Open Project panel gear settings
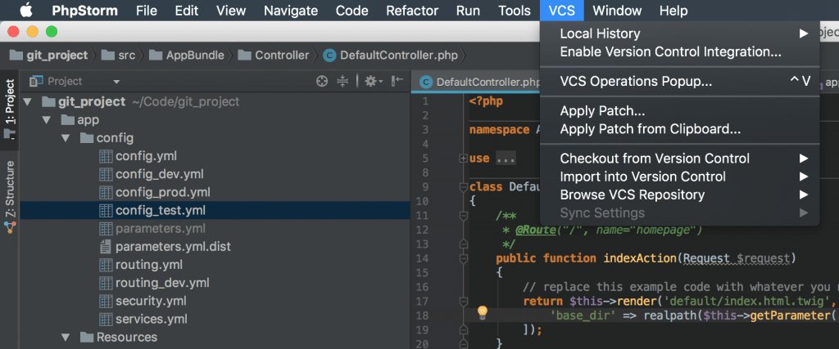The width and height of the screenshot is (839, 349). 373,81
